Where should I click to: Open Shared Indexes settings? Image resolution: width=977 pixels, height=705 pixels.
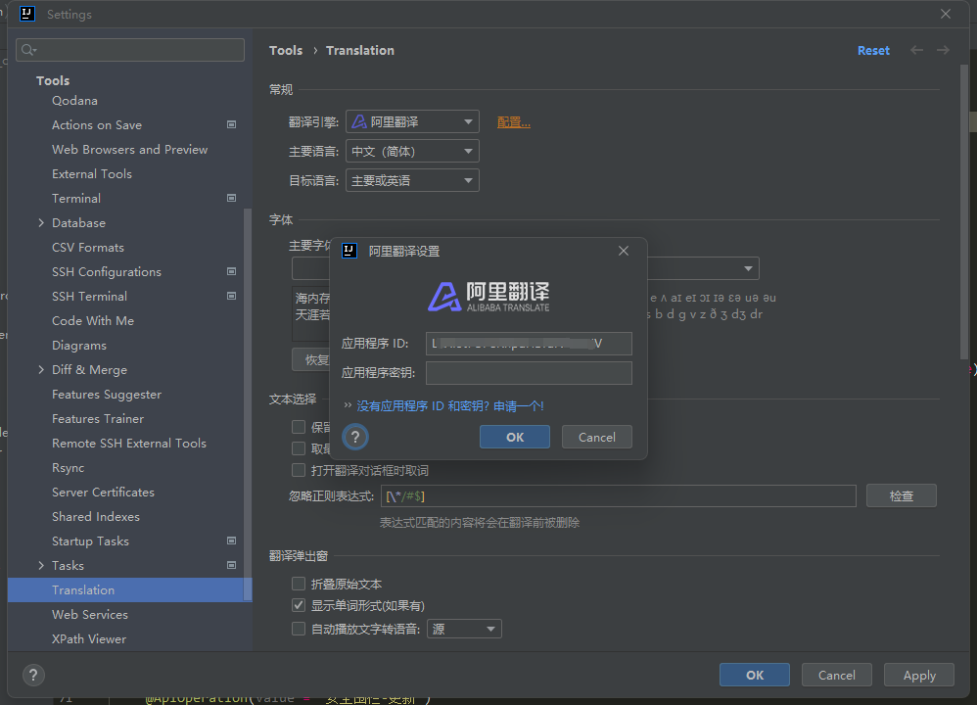(95, 517)
